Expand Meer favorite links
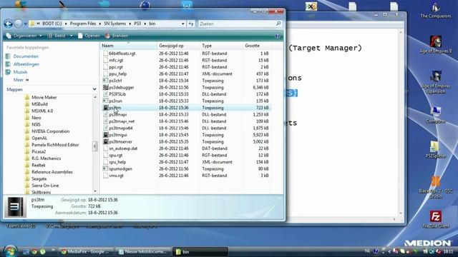 (x=21, y=80)
